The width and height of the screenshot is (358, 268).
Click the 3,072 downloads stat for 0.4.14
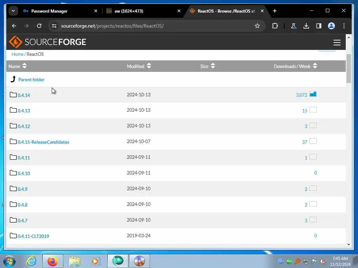302,95
